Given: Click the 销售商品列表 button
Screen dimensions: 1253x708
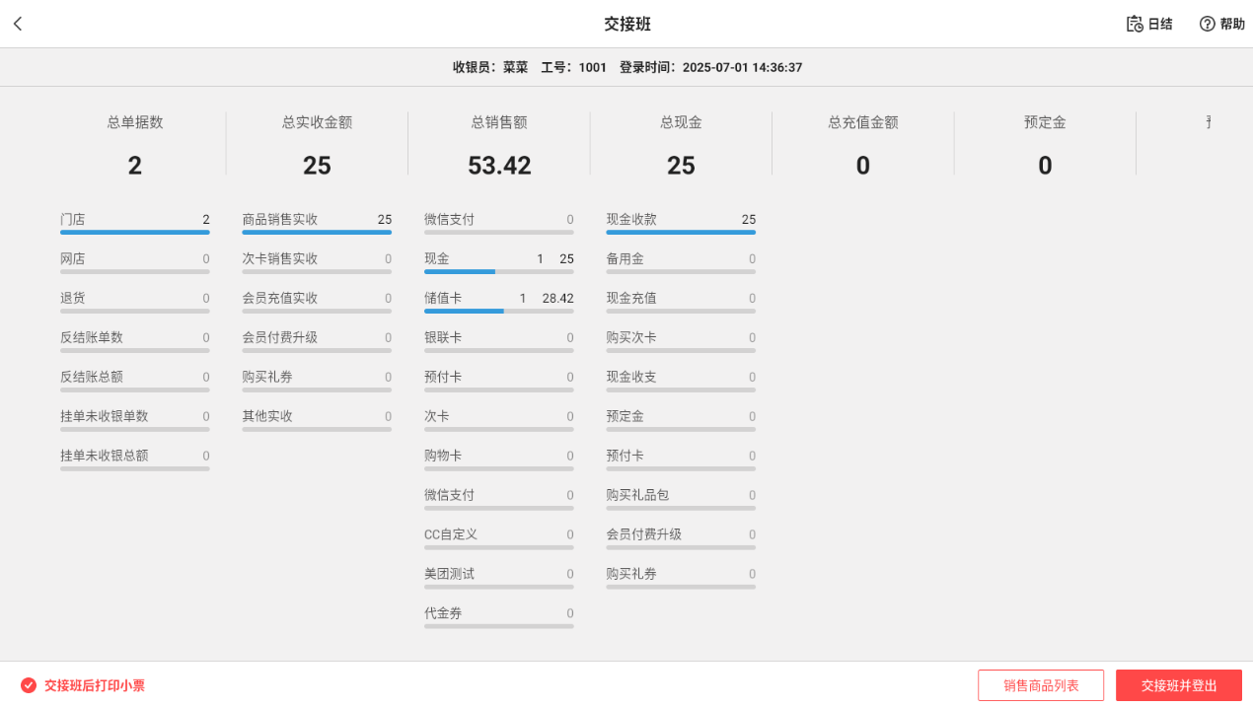Looking at the screenshot, I should (x=1041, y=685).
